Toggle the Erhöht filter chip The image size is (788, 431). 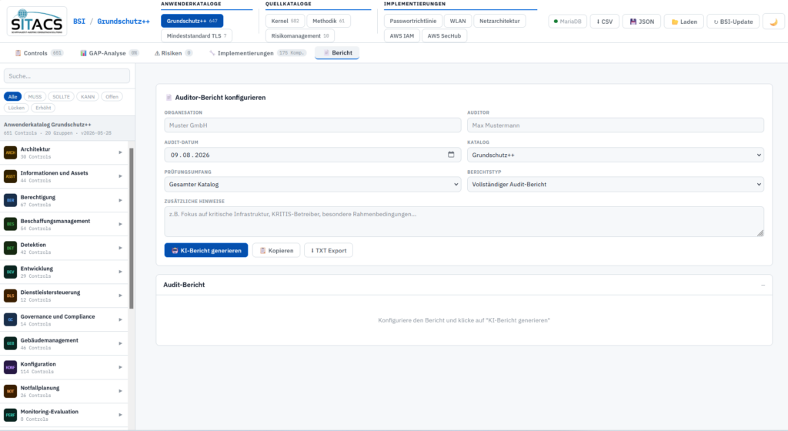tap(43, 108)
